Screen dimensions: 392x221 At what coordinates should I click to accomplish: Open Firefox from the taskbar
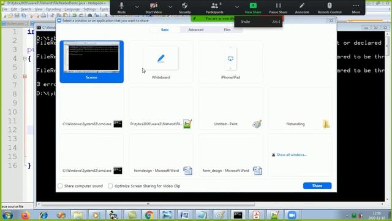point(25,215)
